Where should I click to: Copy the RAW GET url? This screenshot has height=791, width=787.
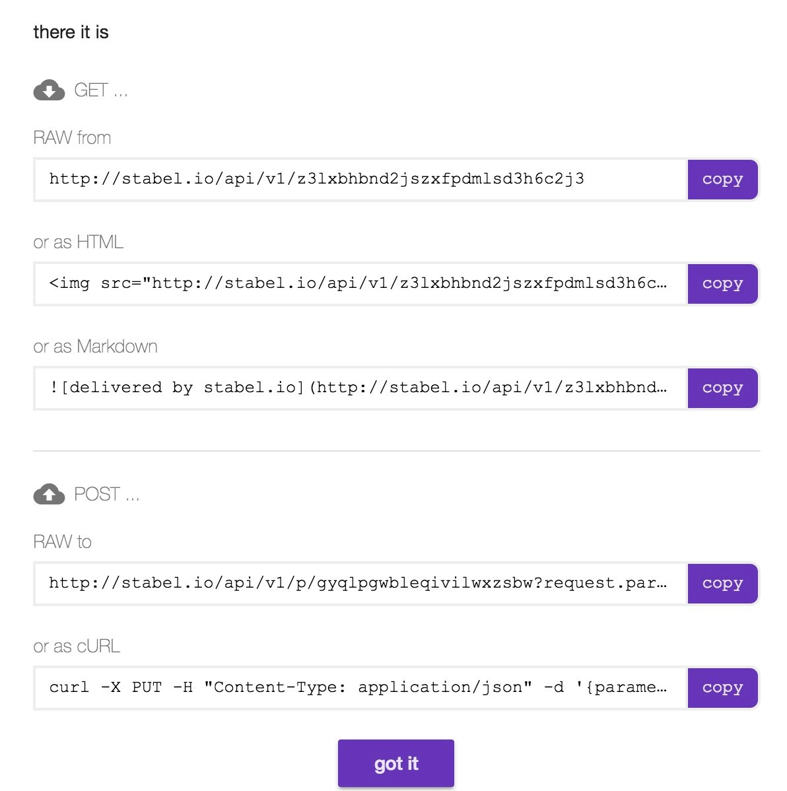[x=722, y=180]
